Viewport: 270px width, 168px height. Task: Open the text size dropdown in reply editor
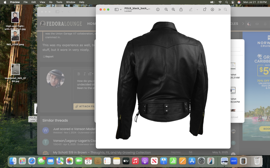(91, 74)
